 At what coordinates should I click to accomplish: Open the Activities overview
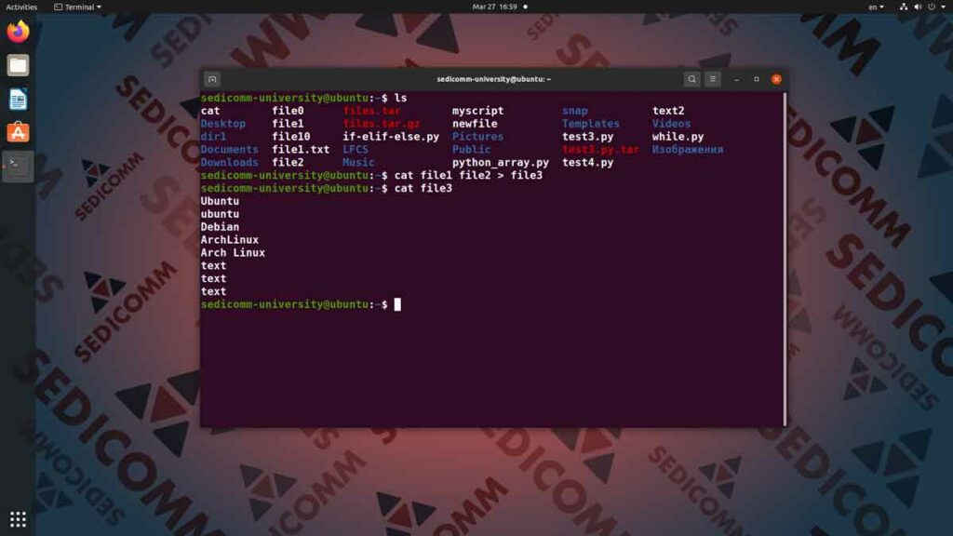point(21,7)
